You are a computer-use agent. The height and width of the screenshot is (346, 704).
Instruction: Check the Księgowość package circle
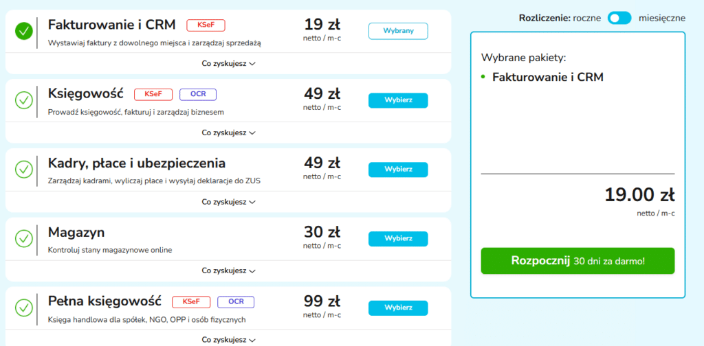click(24, 100)
